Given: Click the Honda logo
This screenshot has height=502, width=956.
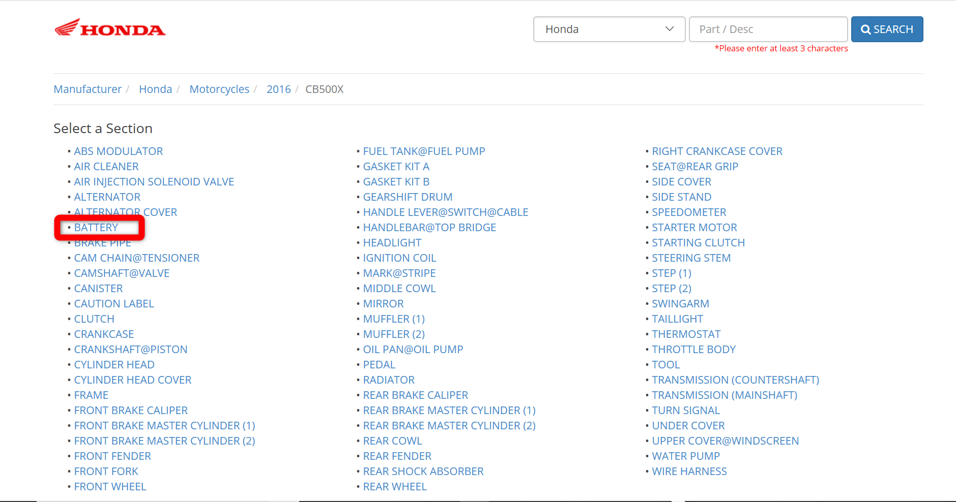Looking at the screenshot, I should tap(110, 28).
